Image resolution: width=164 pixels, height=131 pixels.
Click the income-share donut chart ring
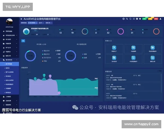pyautogui.click(x=30, y=56)
